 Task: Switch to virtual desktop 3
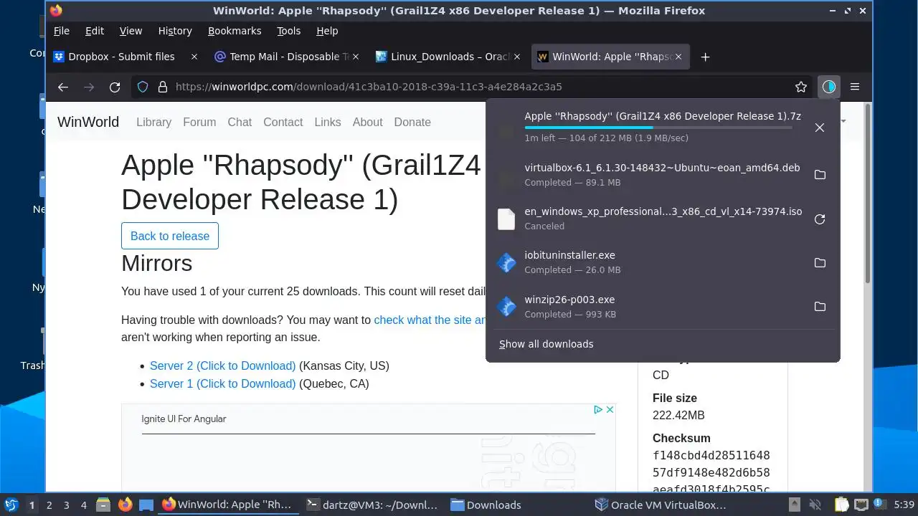(x=66, y=505)
